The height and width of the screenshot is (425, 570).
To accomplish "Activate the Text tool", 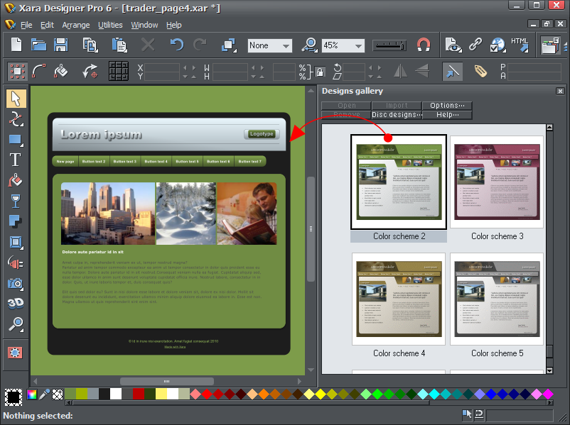I will click(x=15, y=160).
